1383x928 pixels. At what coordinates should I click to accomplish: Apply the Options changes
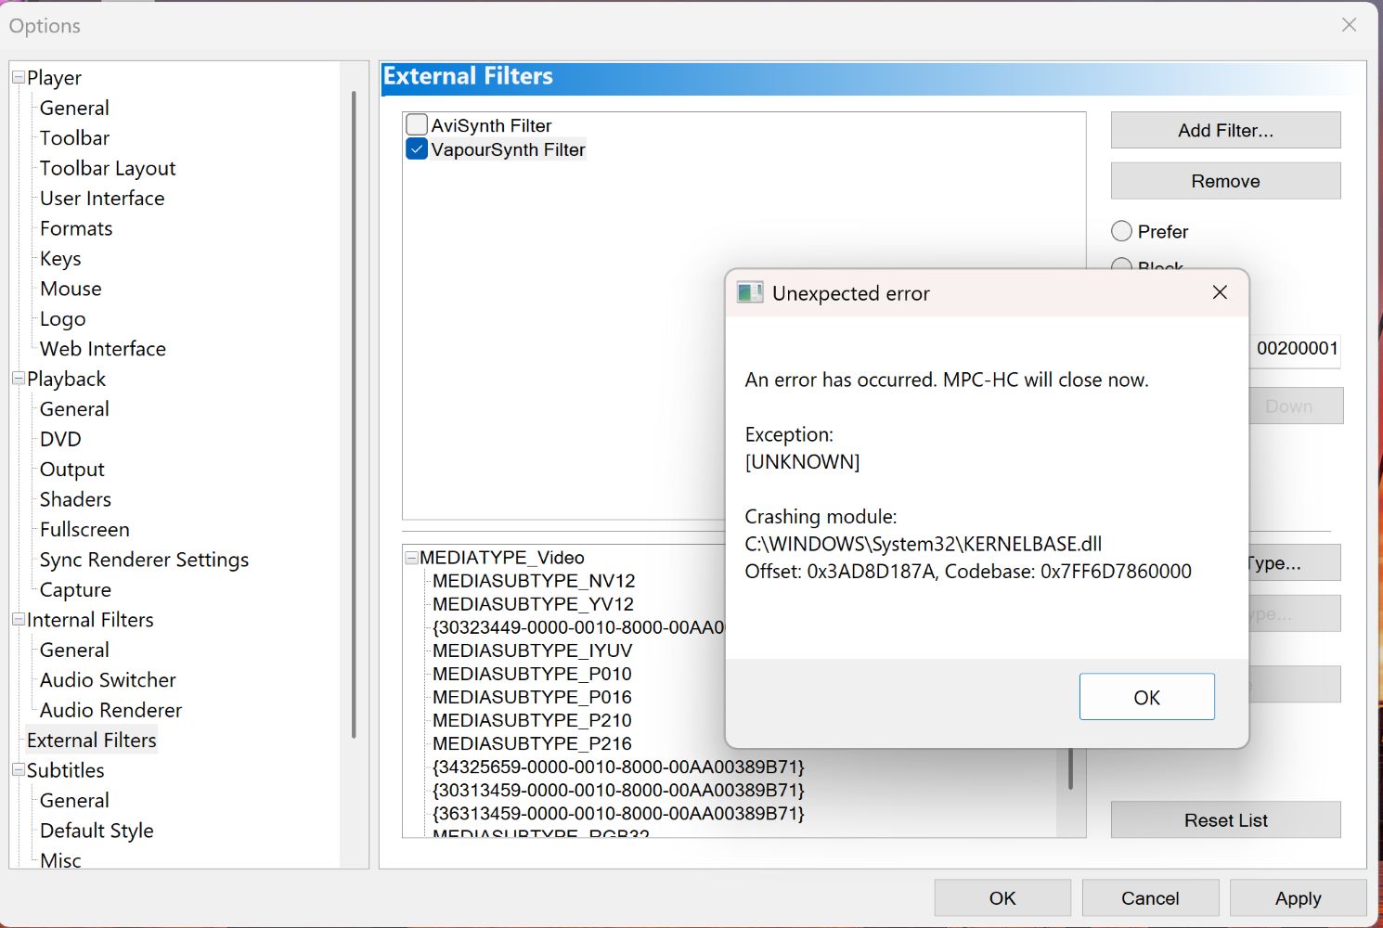(x=1298, y=898)
